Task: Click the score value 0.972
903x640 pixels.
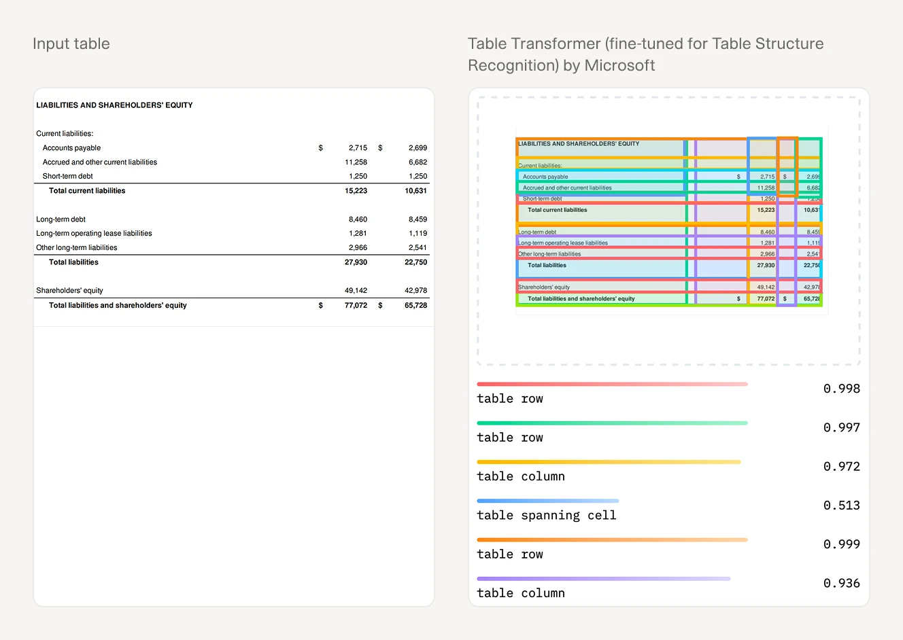Action: click(x=842, y=466)
